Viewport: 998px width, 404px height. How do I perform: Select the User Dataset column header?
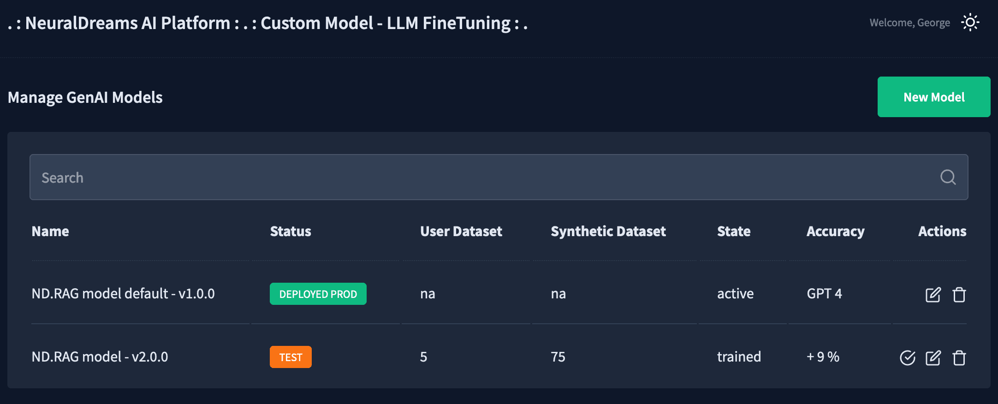[x=461, y=232]
